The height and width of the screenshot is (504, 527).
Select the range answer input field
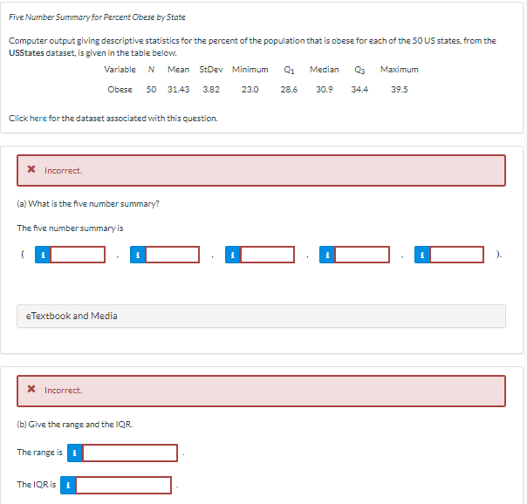click(130, 453)
